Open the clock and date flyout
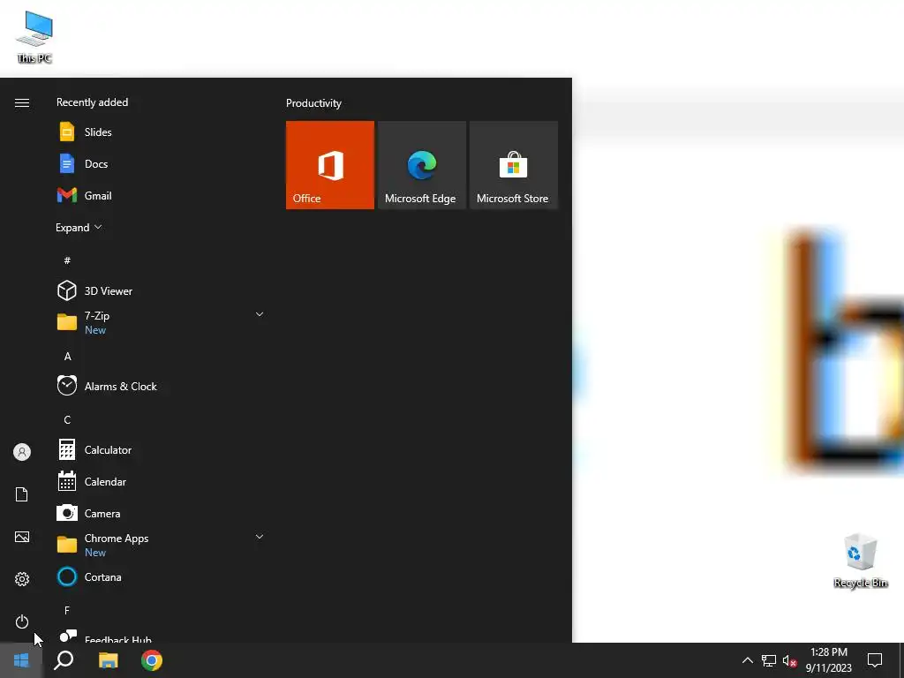Screen dimensions: 904x678 click(828, 660)
